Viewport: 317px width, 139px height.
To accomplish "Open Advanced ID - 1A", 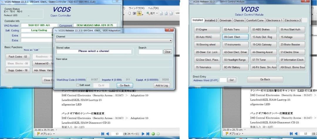I will coord(43,63).
